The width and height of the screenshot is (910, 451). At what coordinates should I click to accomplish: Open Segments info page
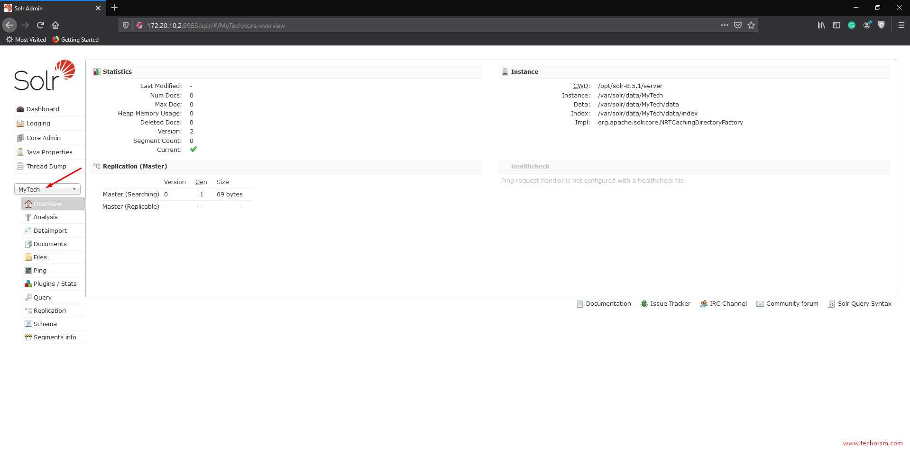pos(55,337)
